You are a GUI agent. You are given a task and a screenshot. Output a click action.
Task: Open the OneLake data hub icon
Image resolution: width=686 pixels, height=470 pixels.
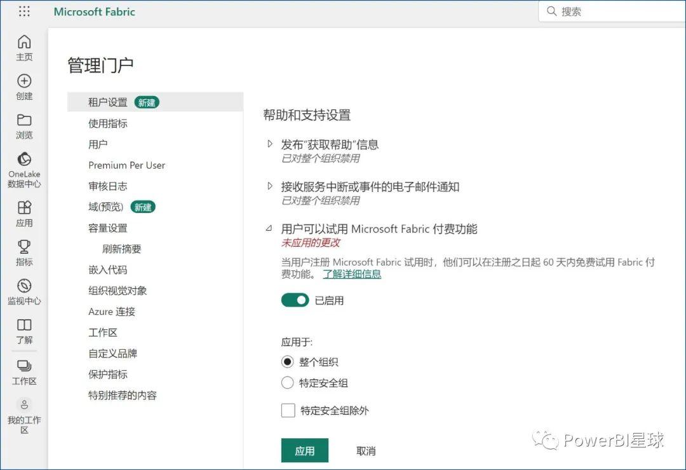pyautogui.click(x=24, y=164)
